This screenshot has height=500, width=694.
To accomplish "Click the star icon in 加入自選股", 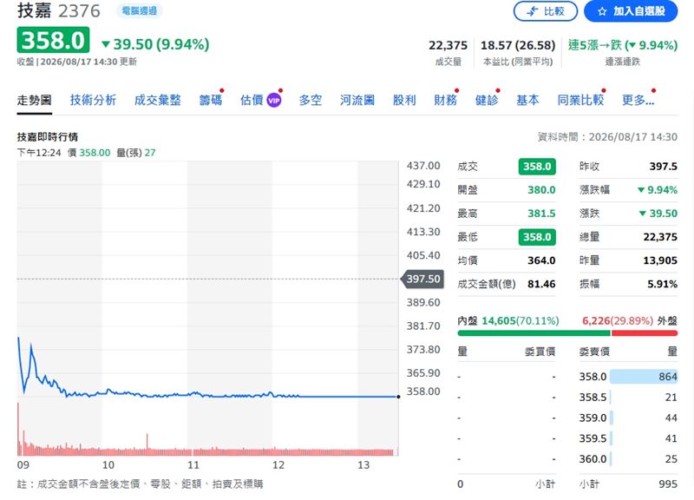I will tap(602, 11).
